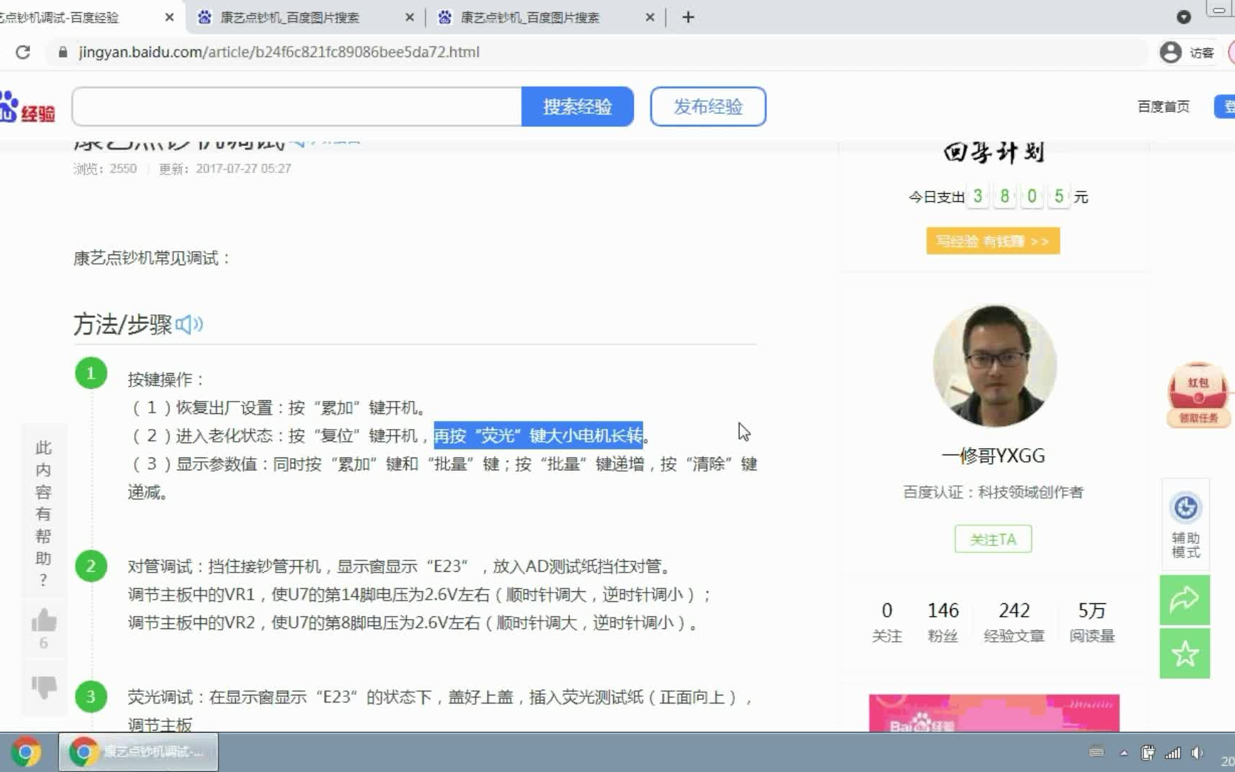Click step number 1 green circle
The width and height of the screenshot is (1235, 772).
click(91, 373)
